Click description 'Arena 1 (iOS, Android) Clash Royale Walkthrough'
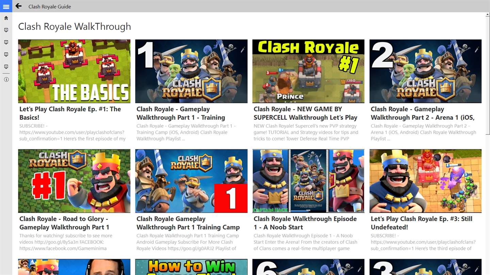 tap(423, 132)
